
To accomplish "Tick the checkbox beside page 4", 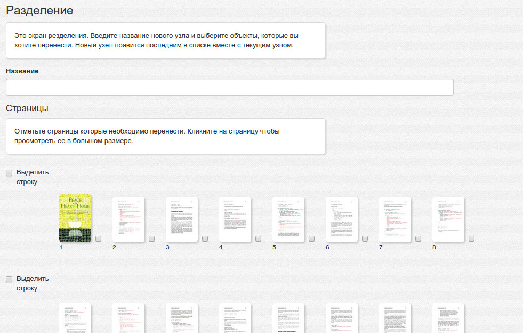I will pos(259,239).
